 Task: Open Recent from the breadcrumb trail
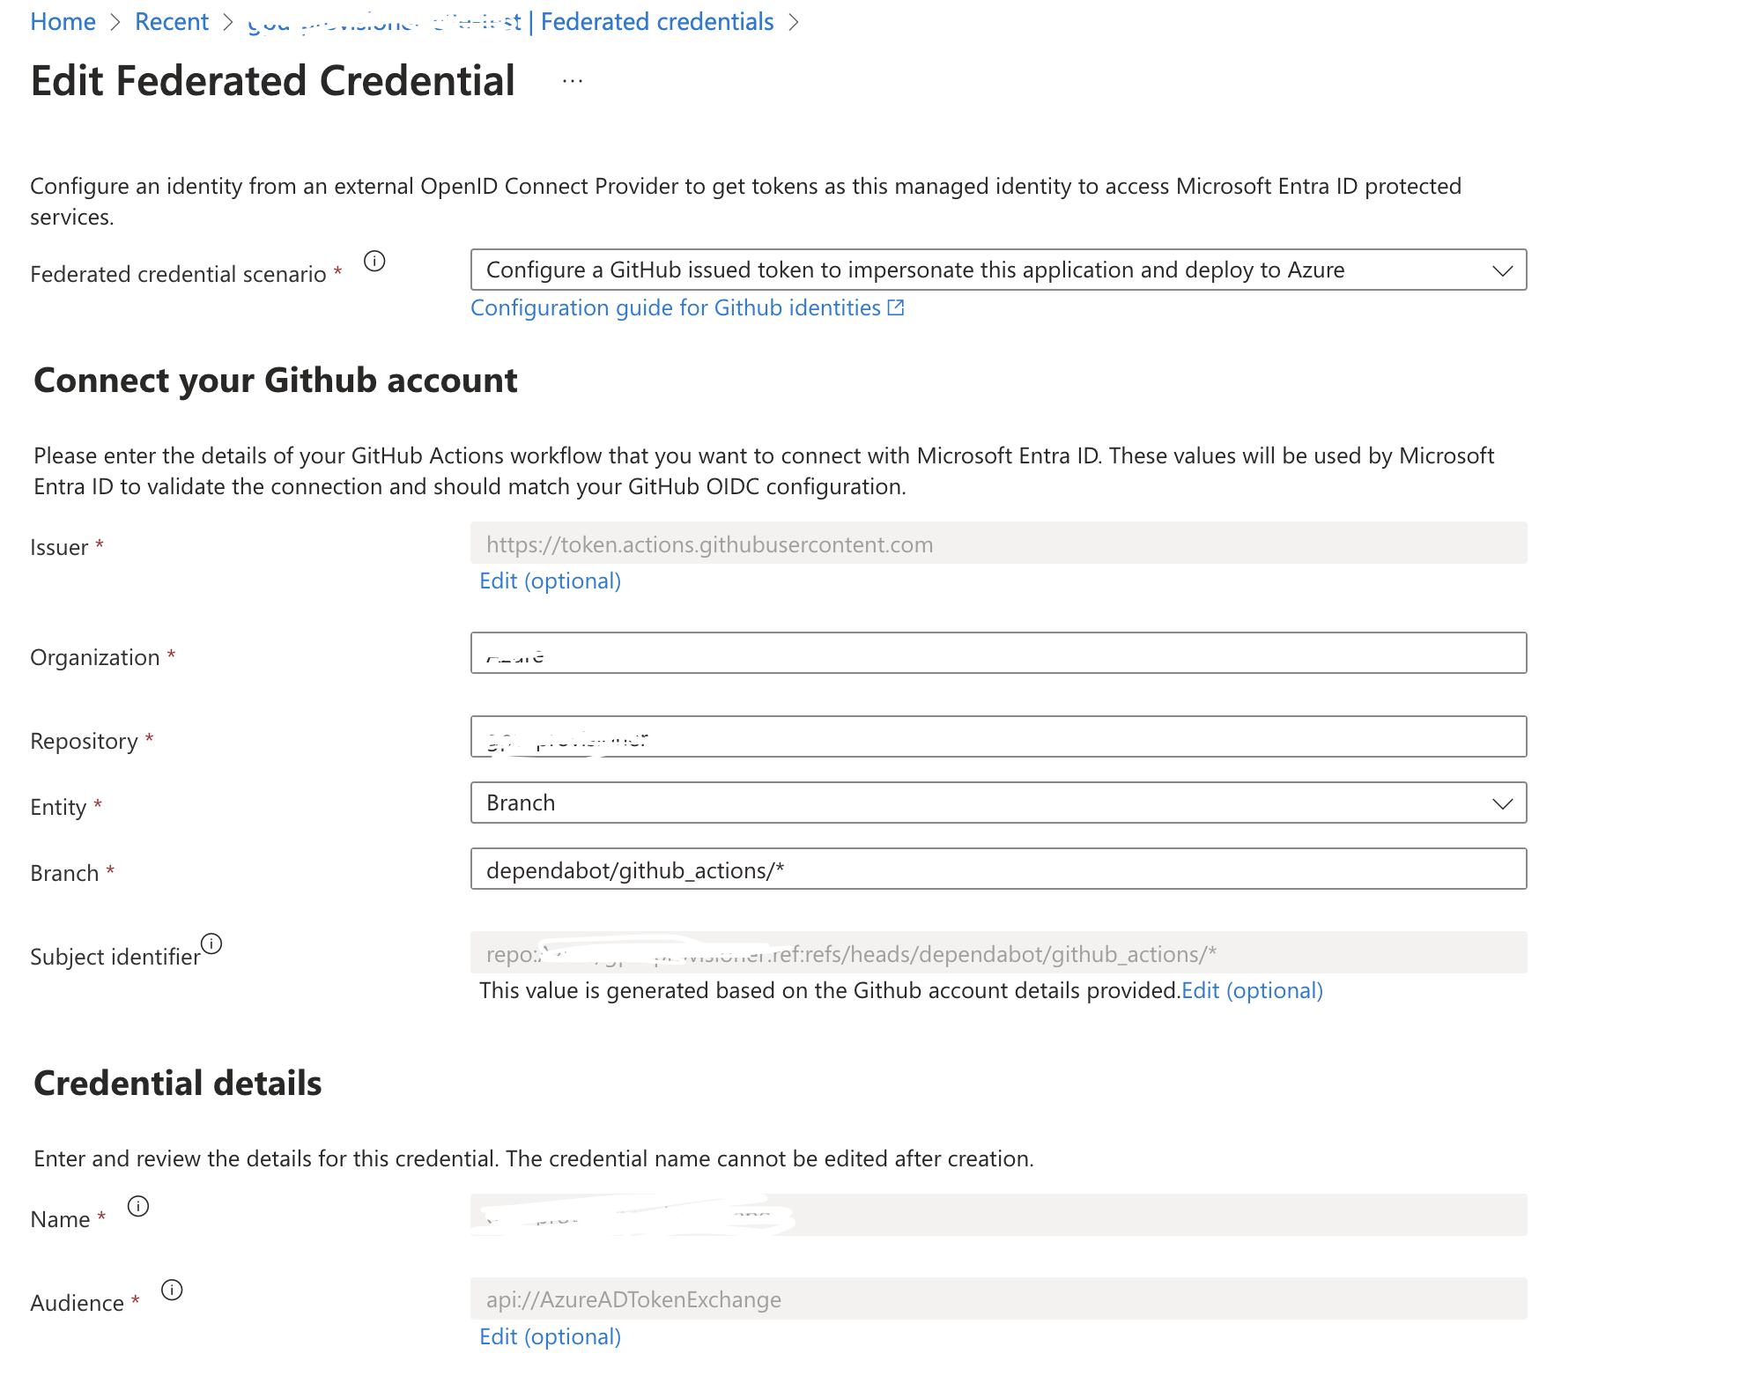tap(171, 21)
